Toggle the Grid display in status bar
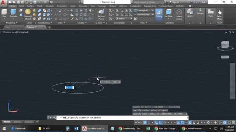236x132 pixels. click(145, 122)
